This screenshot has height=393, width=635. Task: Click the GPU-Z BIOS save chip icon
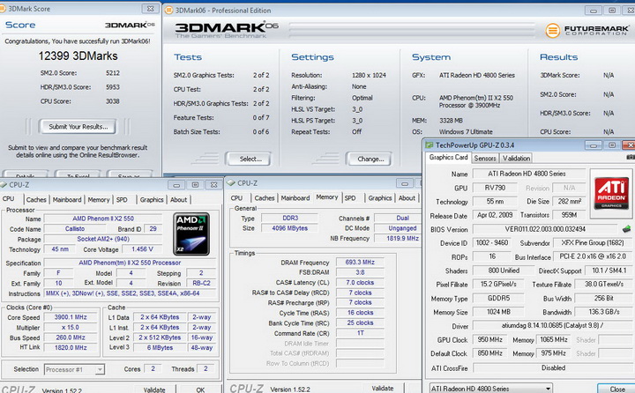626,229
